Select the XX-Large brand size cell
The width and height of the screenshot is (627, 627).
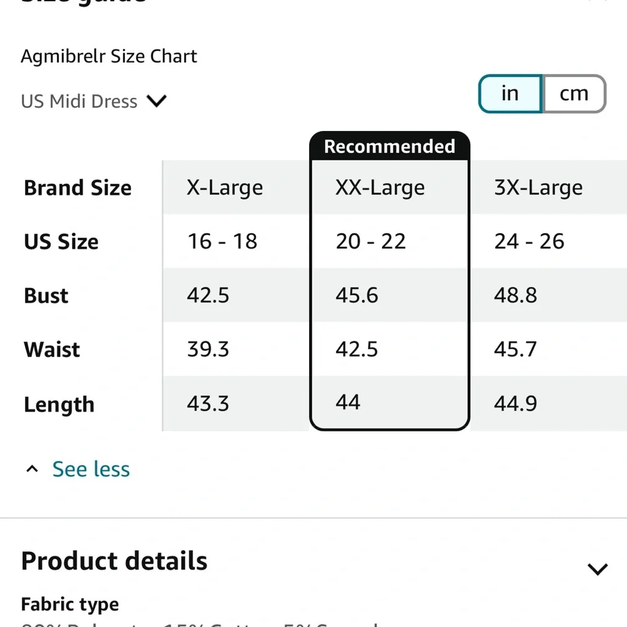tap(380, 188)
